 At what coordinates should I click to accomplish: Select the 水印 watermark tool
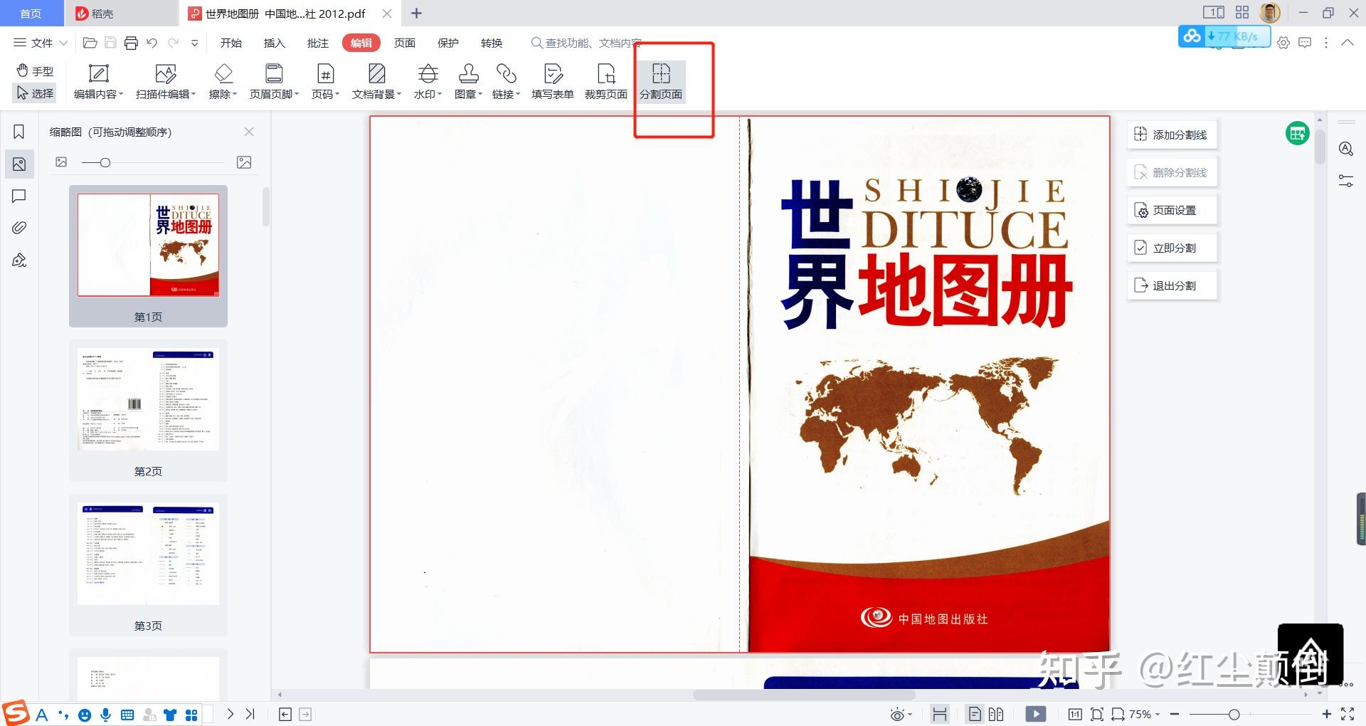[x=428, y=82]
